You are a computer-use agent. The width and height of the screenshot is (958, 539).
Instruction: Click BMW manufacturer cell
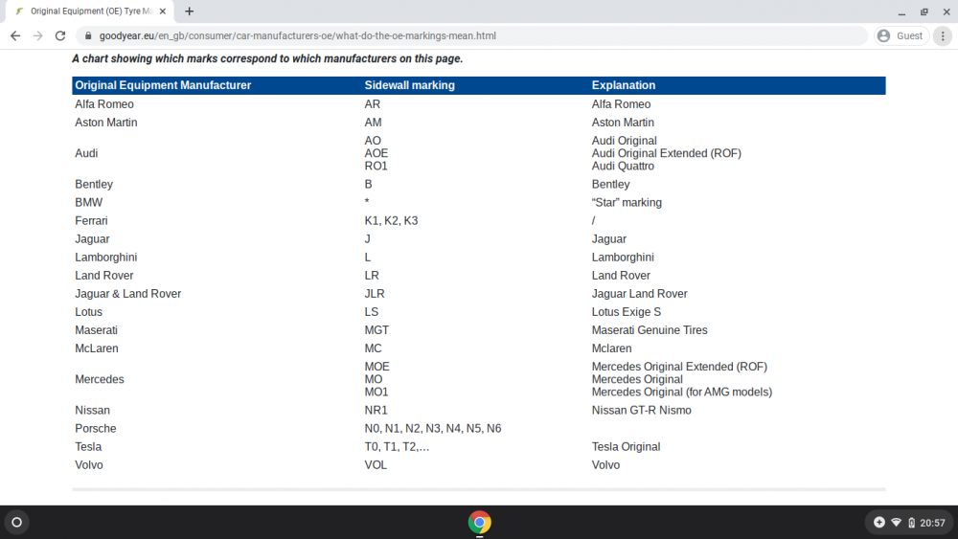pos(88,203)
